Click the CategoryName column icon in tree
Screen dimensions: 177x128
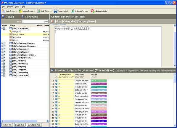[10, 34]
